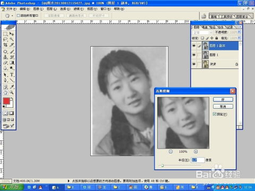The height and width of the screenshot is (191, 255).
Task: Open the 编辑 menu
Action: coord(25,9)
